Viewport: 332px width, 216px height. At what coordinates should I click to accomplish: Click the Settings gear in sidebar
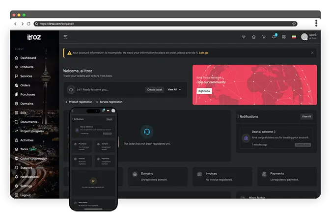coord(16,186)
